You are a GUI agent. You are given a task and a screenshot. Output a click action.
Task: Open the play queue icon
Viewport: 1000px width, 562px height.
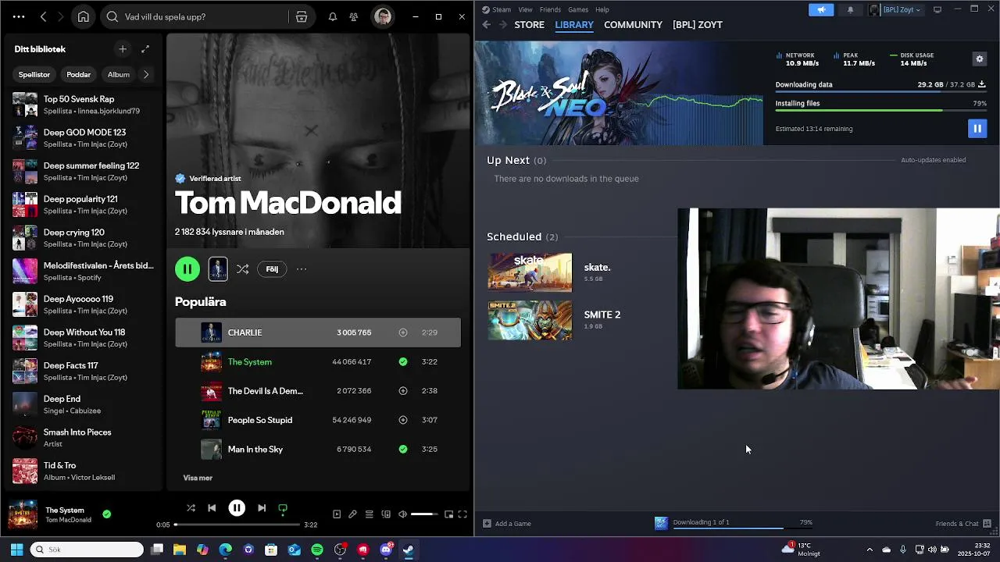[x=370, y=514]
